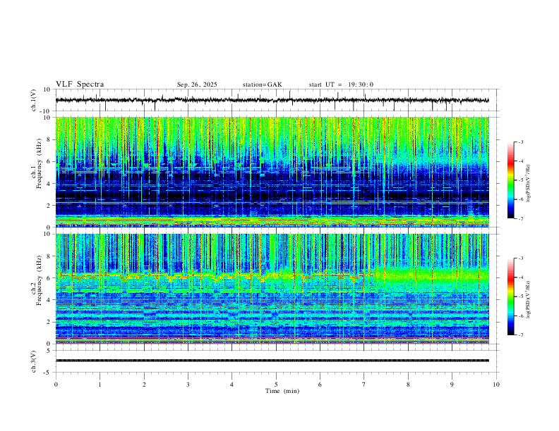This screenshot has width=559, height=431.
Task: Click the "start UT = 19:30:0" text
Action: 341,85
